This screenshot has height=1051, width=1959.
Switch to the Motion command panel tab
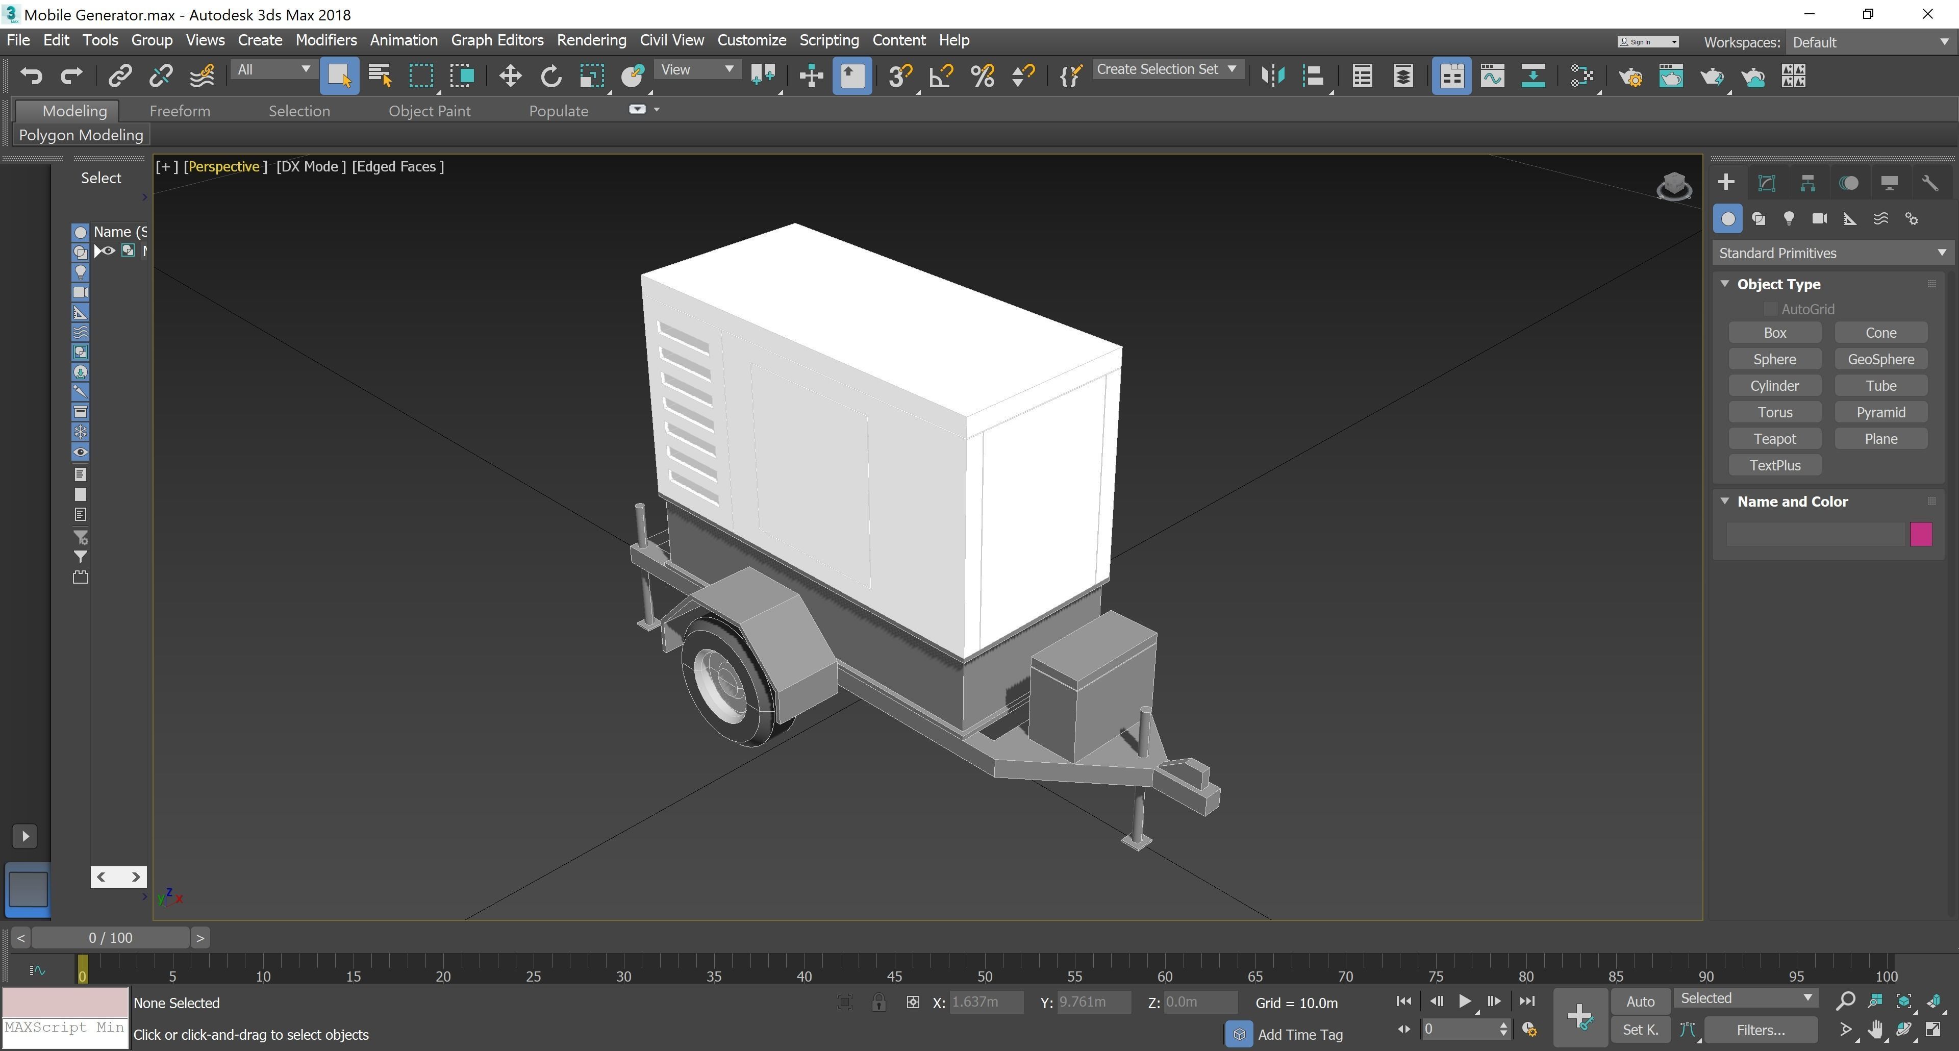point(1849,183)
